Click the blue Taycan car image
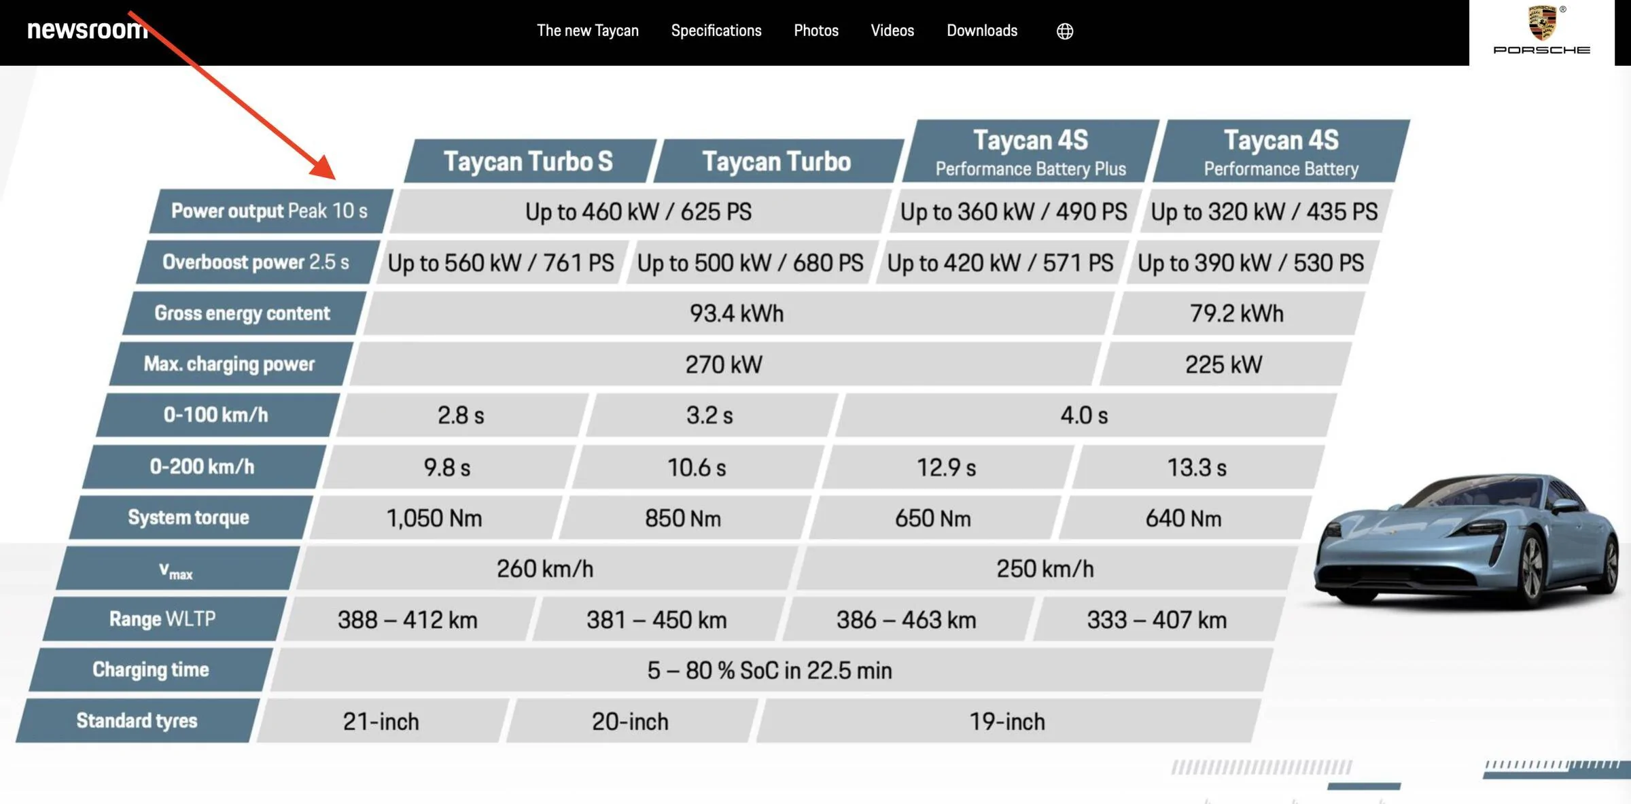 pyautogui.click(x=1468, y=541)
